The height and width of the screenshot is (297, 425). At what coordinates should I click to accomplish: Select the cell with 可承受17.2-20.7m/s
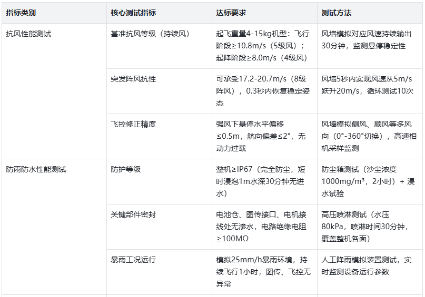pyautogui.click(x=263, y=91)
